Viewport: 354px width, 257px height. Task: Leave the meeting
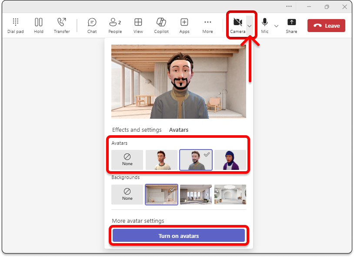(326, 26)
